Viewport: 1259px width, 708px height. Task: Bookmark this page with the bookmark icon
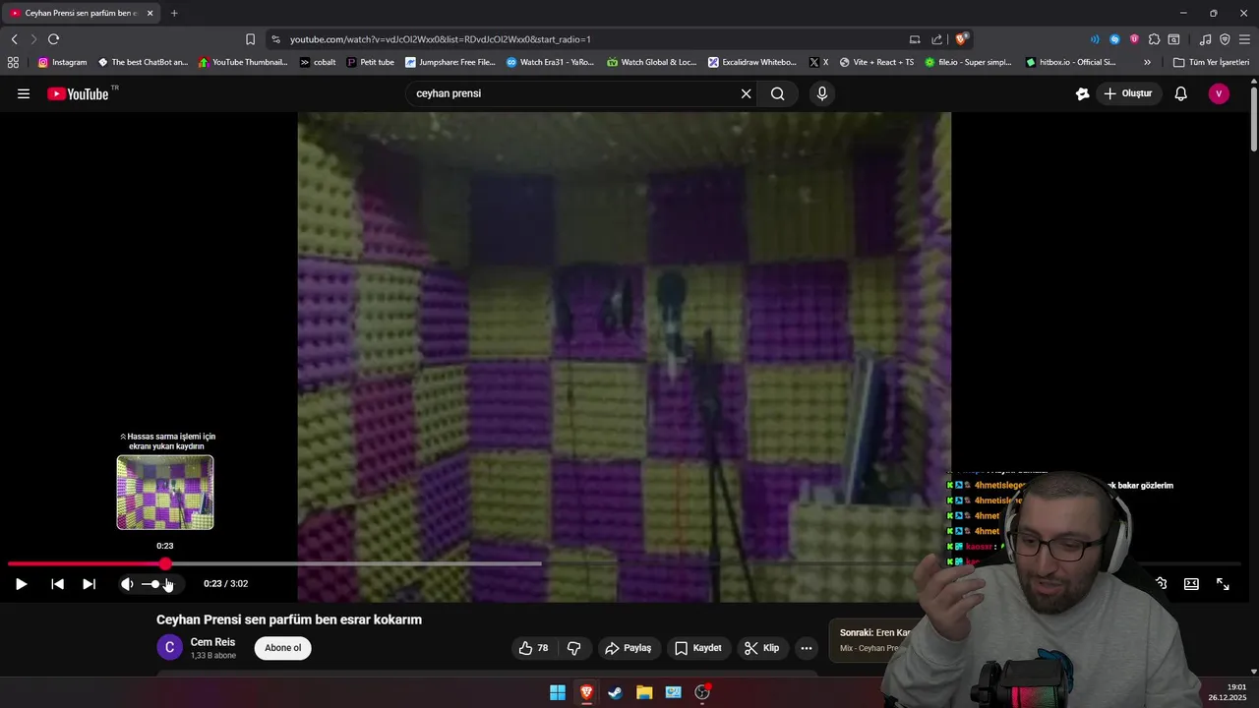[250, 39]
